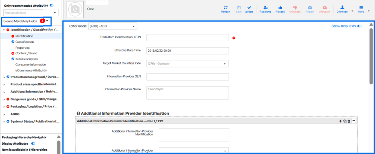Click the no-image product thumbnail placeholder

[76, 9]
